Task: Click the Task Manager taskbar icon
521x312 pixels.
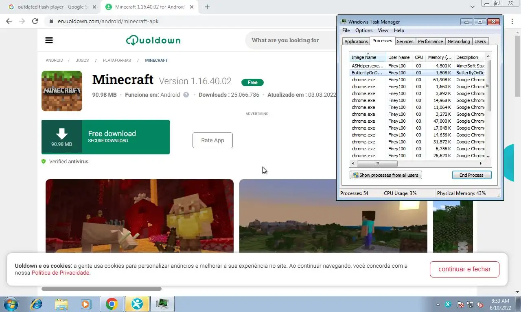Action: click(x=162, y=304)
